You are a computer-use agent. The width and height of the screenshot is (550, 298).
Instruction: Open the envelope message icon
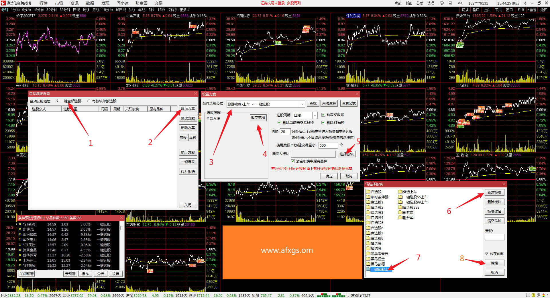(460, 3)
